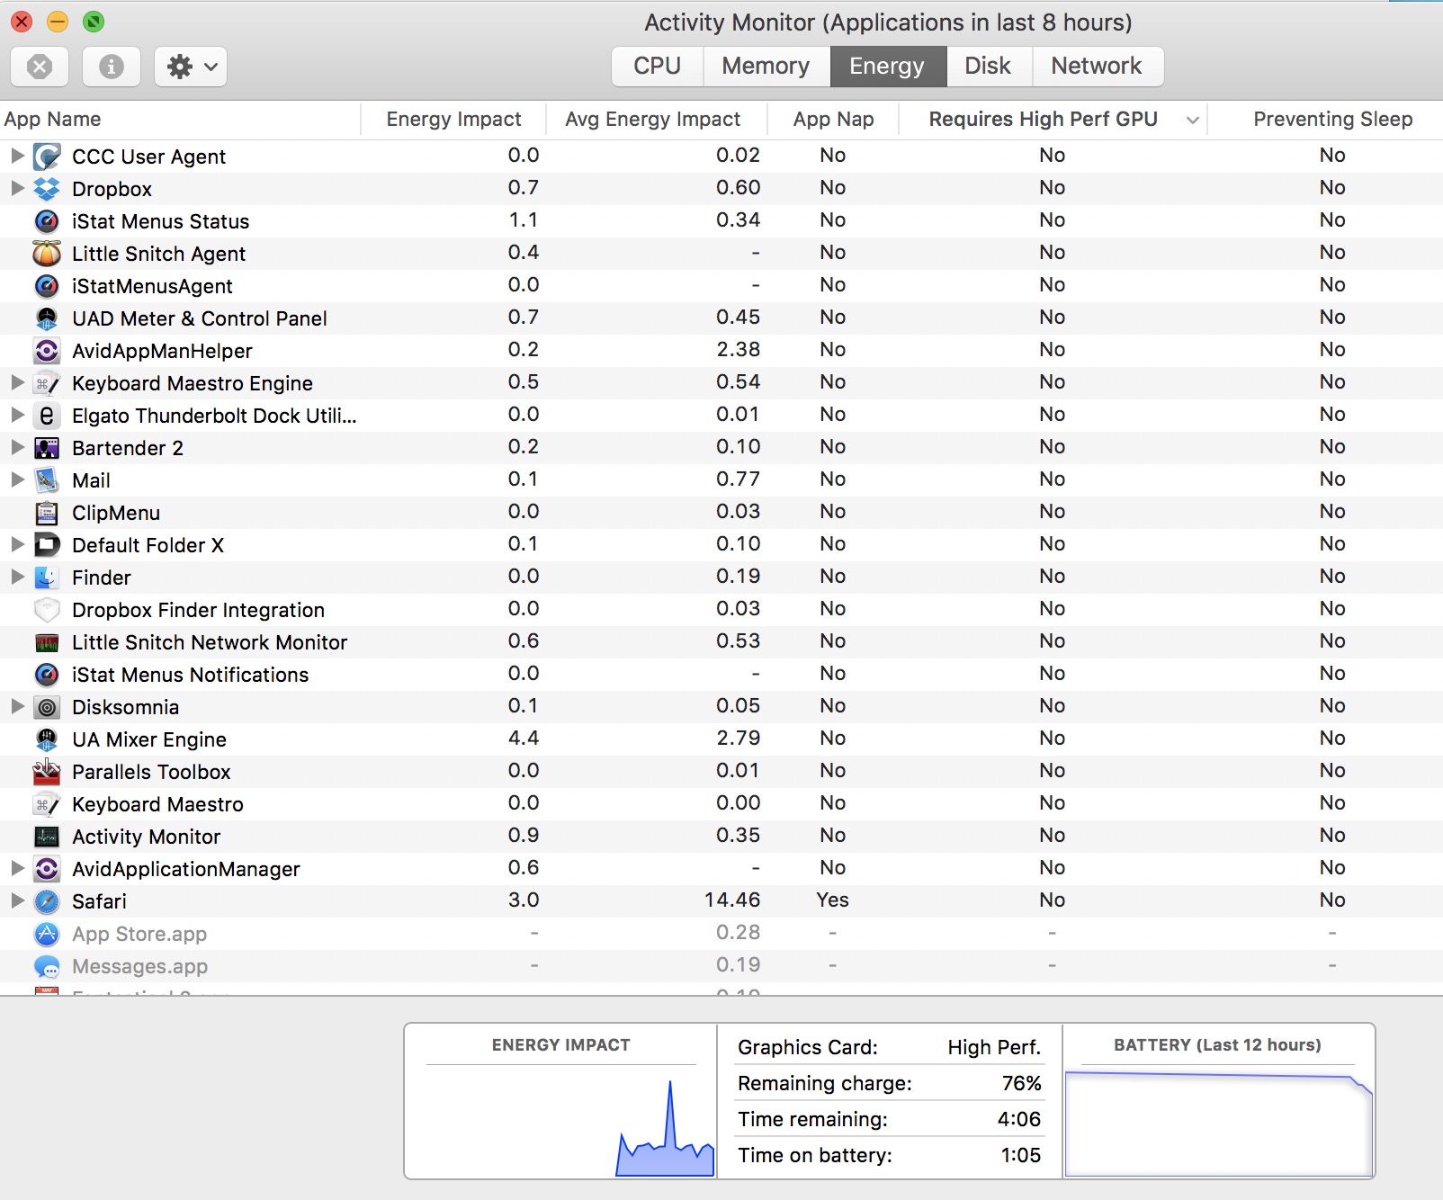This screenshot has width=1443, height=1200.
Task: Click the Quit process X button
Action: [40, 67]
